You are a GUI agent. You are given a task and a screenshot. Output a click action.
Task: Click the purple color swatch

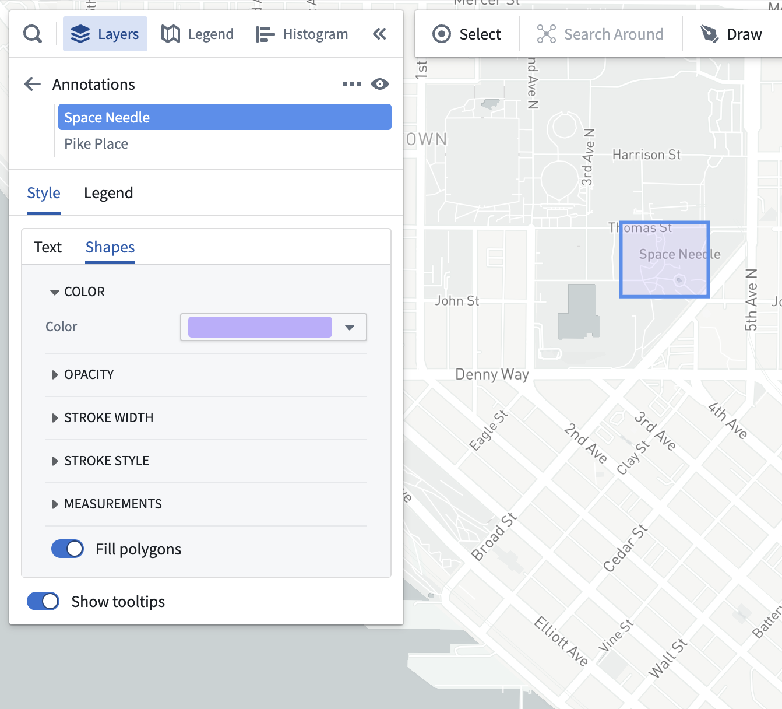260,328
